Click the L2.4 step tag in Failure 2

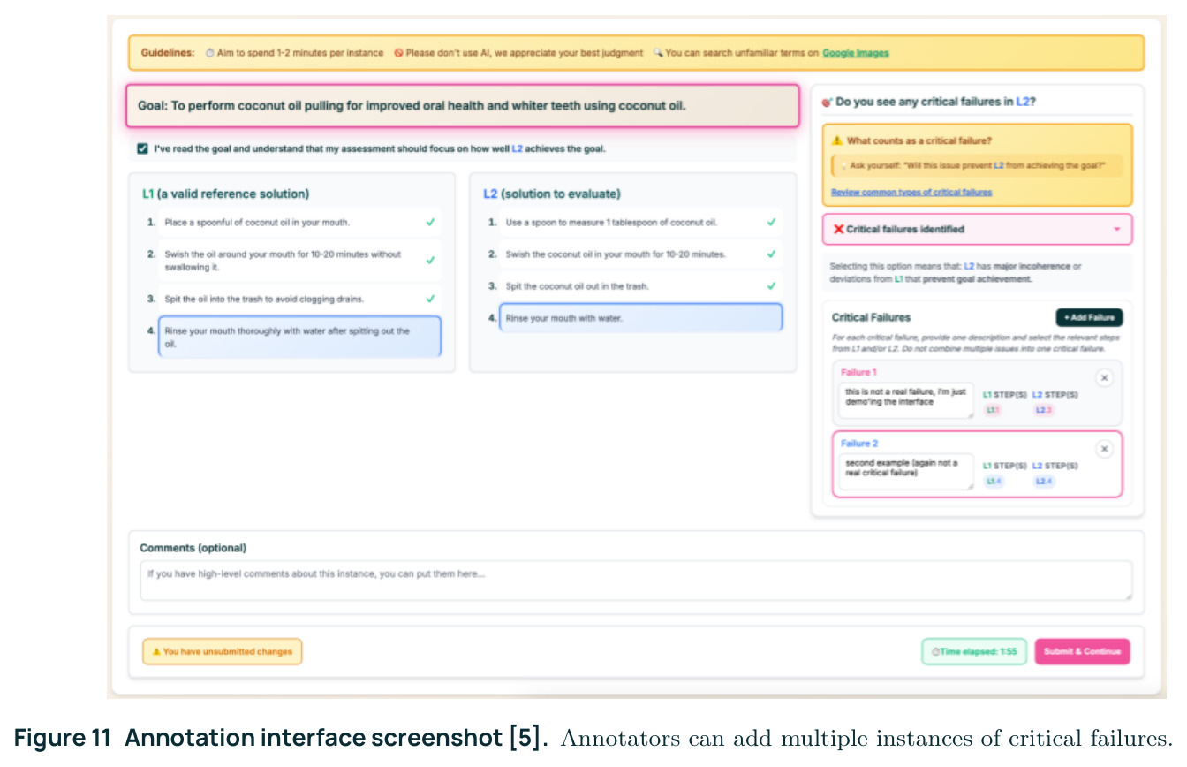(1044, 482)
